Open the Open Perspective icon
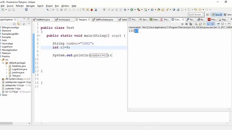 click(207, 14)
